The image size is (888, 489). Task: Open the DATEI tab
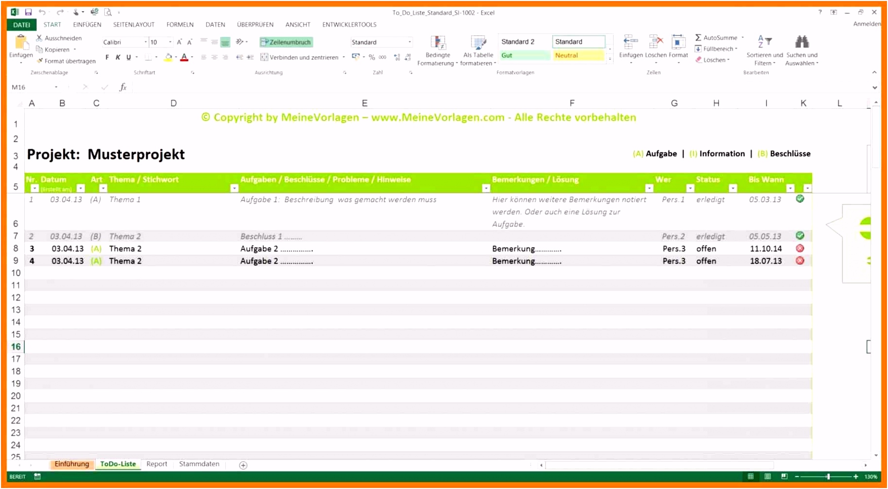21,25
